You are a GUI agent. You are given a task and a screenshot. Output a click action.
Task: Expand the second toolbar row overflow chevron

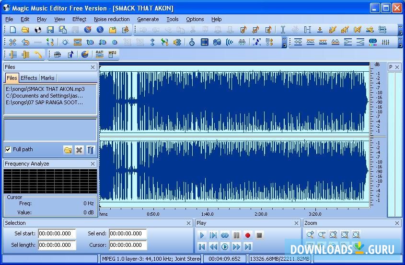pyautogui.click(x=400, y=43)
